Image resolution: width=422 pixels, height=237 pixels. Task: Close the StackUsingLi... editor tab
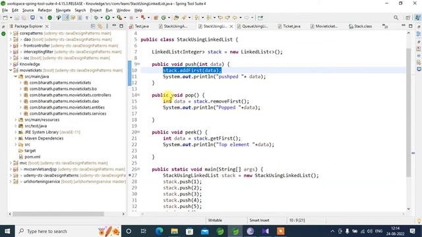click(x=231, y=26)
